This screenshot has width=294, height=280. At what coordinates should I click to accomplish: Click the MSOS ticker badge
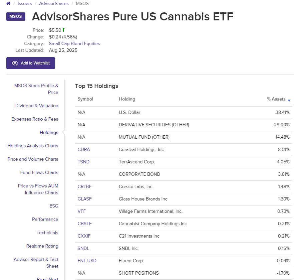coord(16,16)
